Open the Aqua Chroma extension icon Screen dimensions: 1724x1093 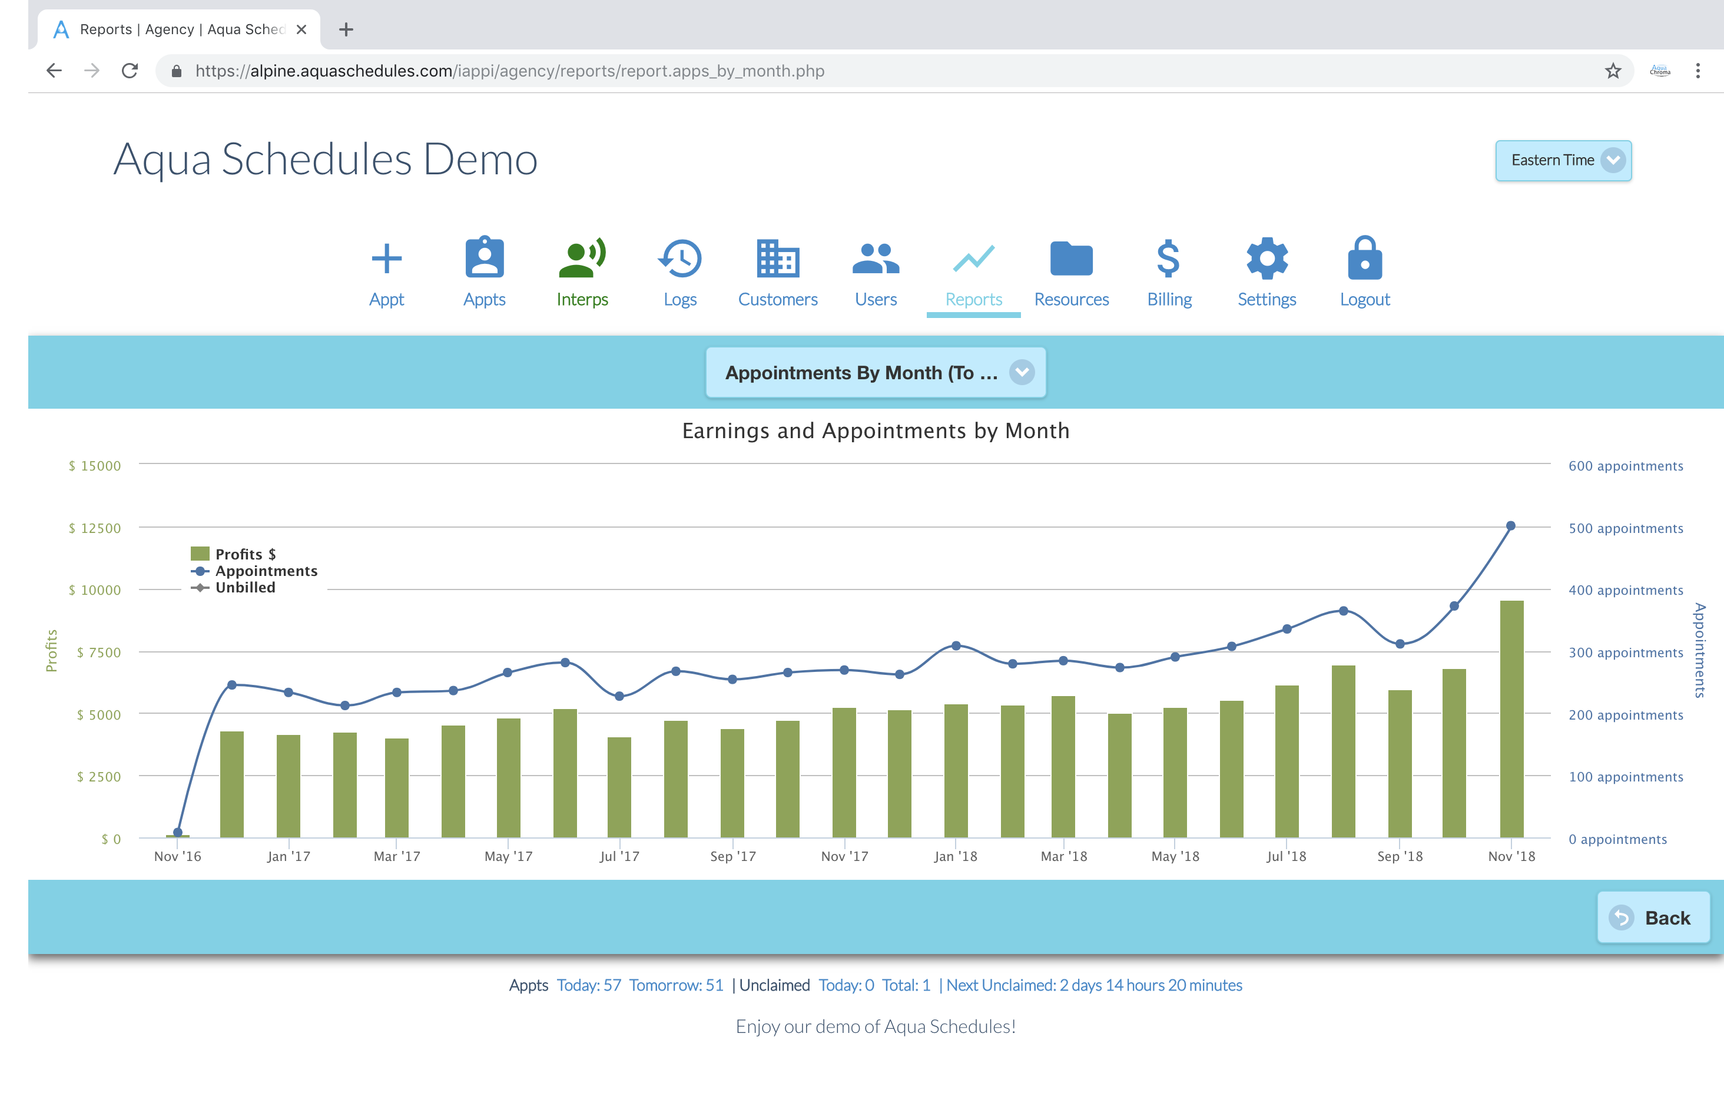pyautogui.click(x=1660, y=70)
